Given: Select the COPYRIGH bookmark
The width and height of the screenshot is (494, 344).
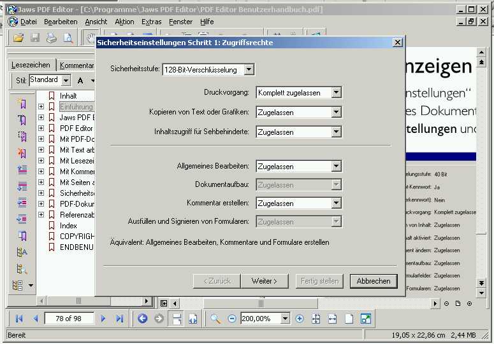Looking at the screenshot, I should click(77, 237).
